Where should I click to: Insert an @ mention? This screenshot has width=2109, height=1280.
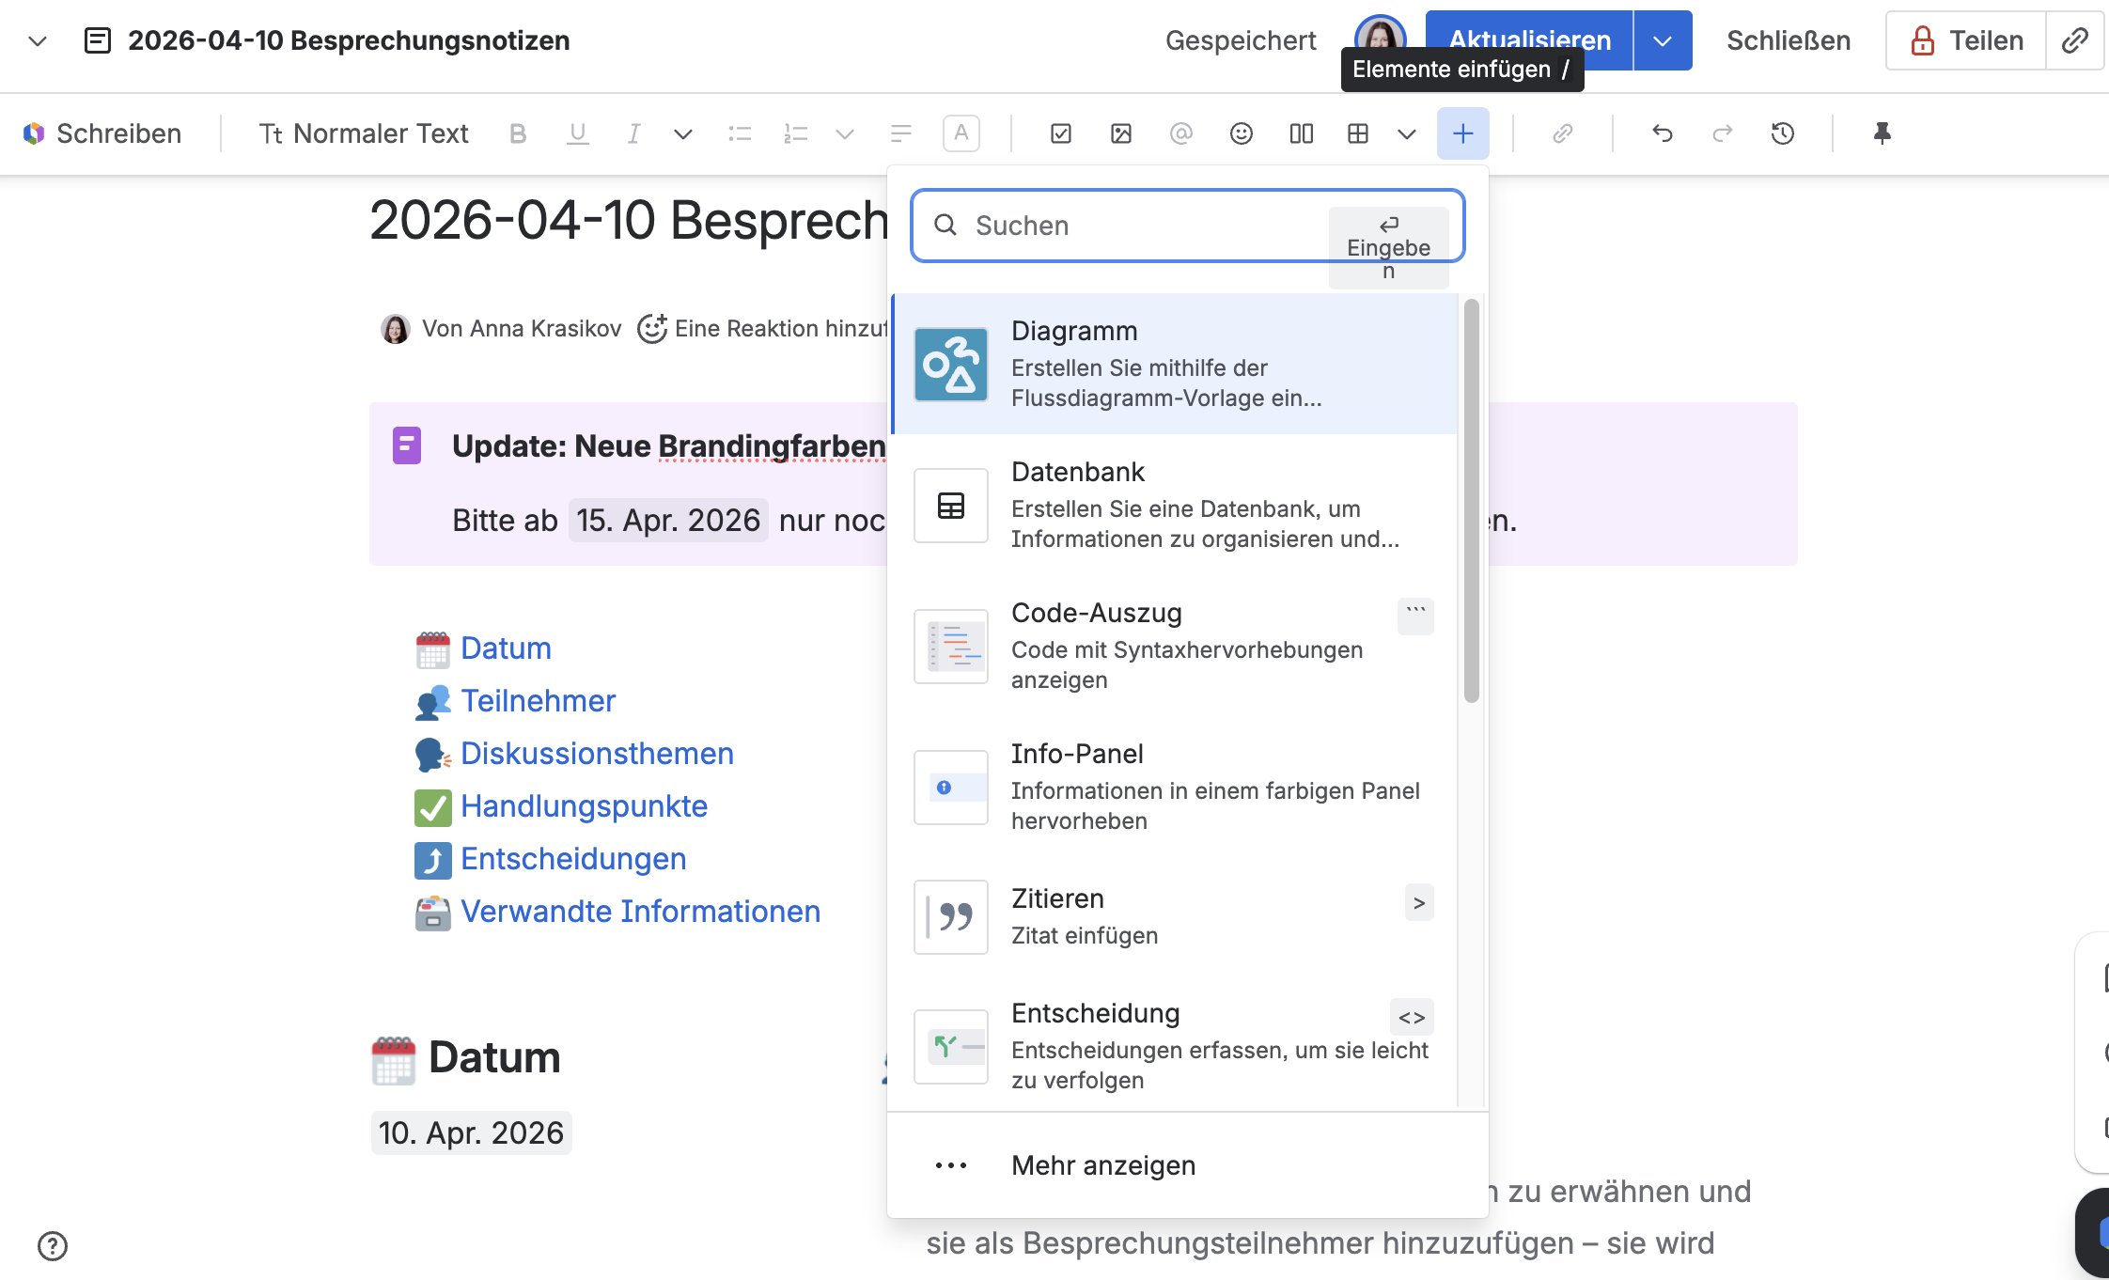click(1181, 133)
